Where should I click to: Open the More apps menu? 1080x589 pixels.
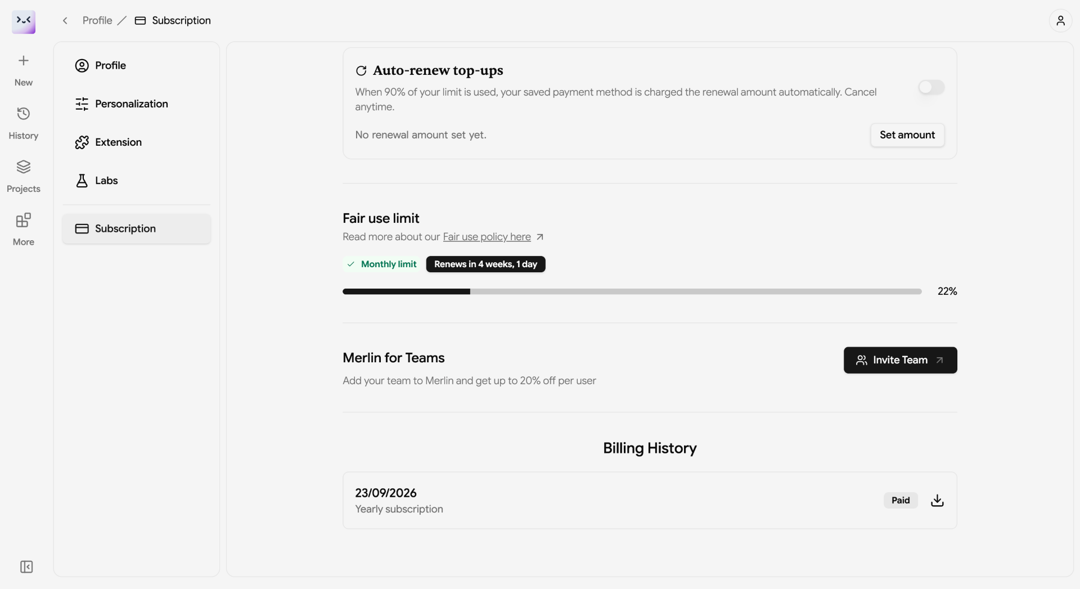24,230
